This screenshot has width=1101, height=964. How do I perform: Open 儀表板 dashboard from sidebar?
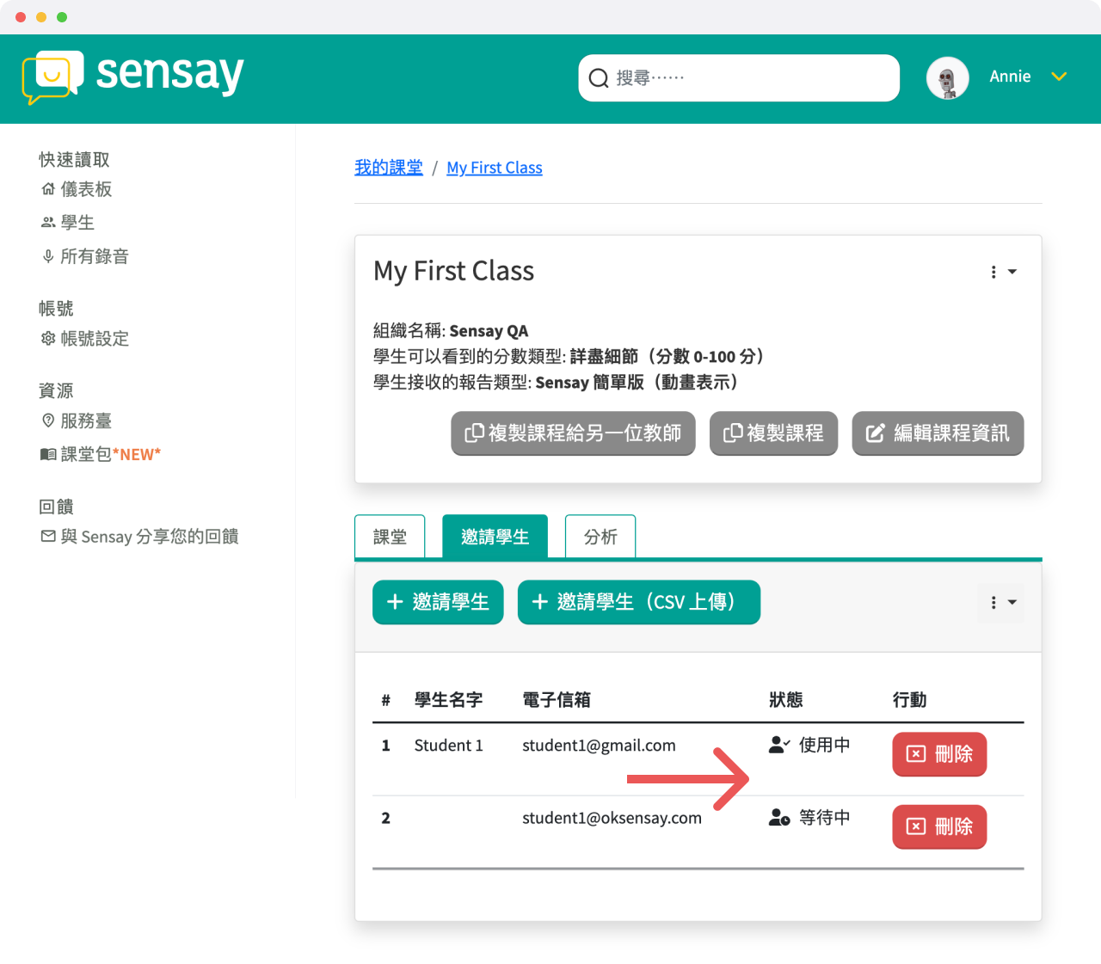point(77,189)
